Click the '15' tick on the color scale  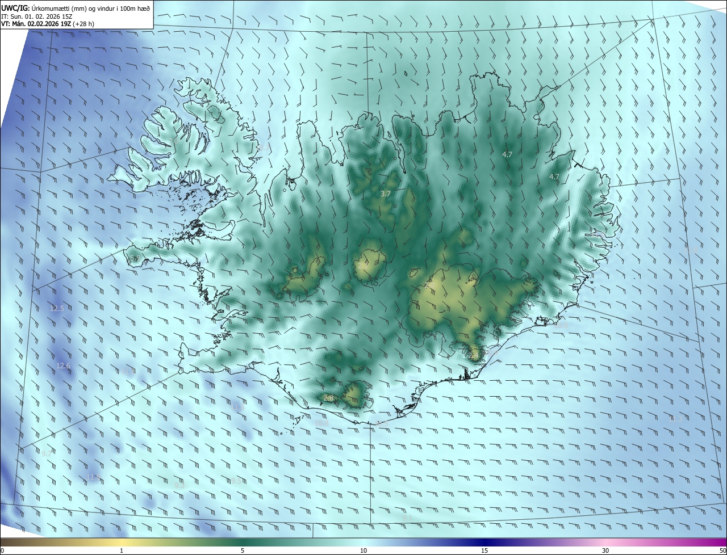[484, 550]
